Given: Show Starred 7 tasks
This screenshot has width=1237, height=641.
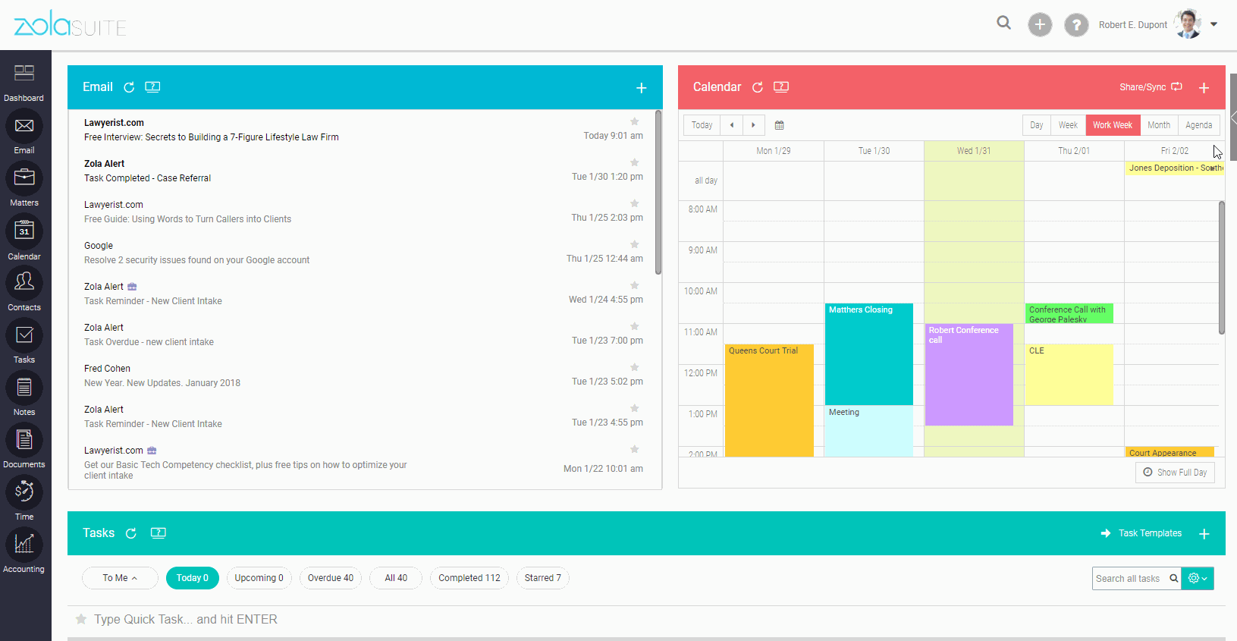Looking at the screenshot, I should point(543,578).
